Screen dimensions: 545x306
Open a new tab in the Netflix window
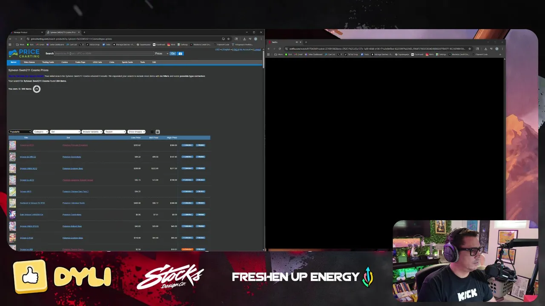pos(306,42)
